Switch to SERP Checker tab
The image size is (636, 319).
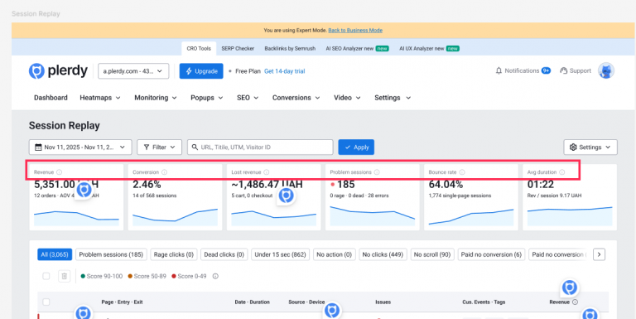point(238,48)
